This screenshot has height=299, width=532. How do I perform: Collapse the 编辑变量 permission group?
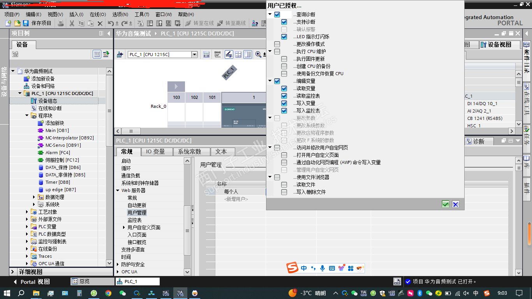270,81
